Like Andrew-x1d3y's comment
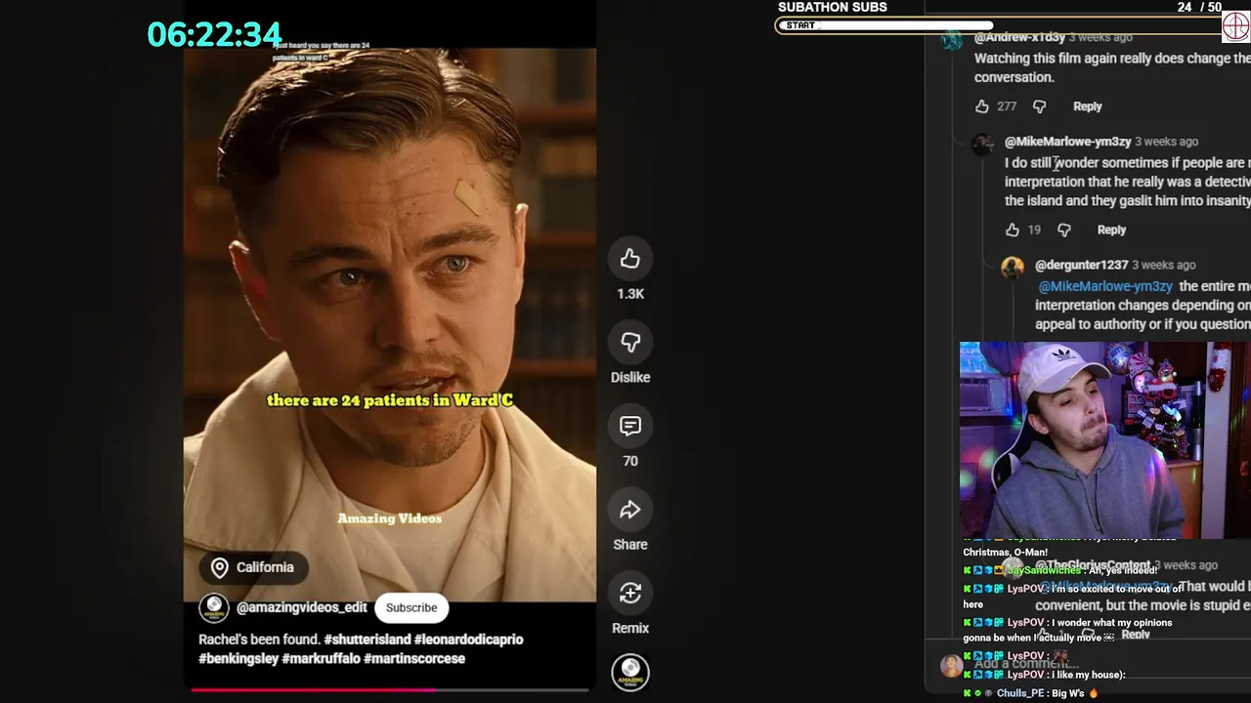 click(982, 106)
